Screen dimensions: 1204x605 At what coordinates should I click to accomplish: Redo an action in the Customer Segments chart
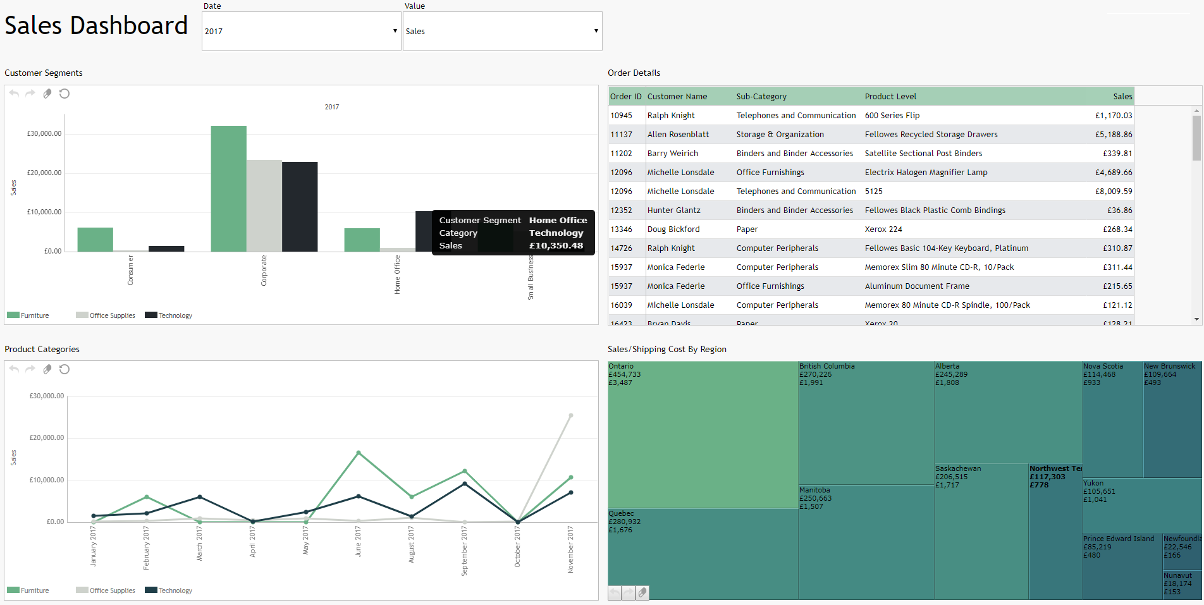pyautogui.click(x=30, y=93)
